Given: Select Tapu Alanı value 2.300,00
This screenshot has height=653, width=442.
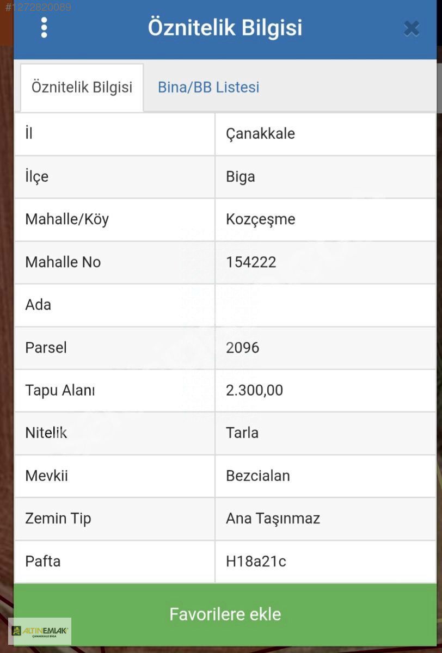Looking at the screenshot, I should tap(254, 390).
